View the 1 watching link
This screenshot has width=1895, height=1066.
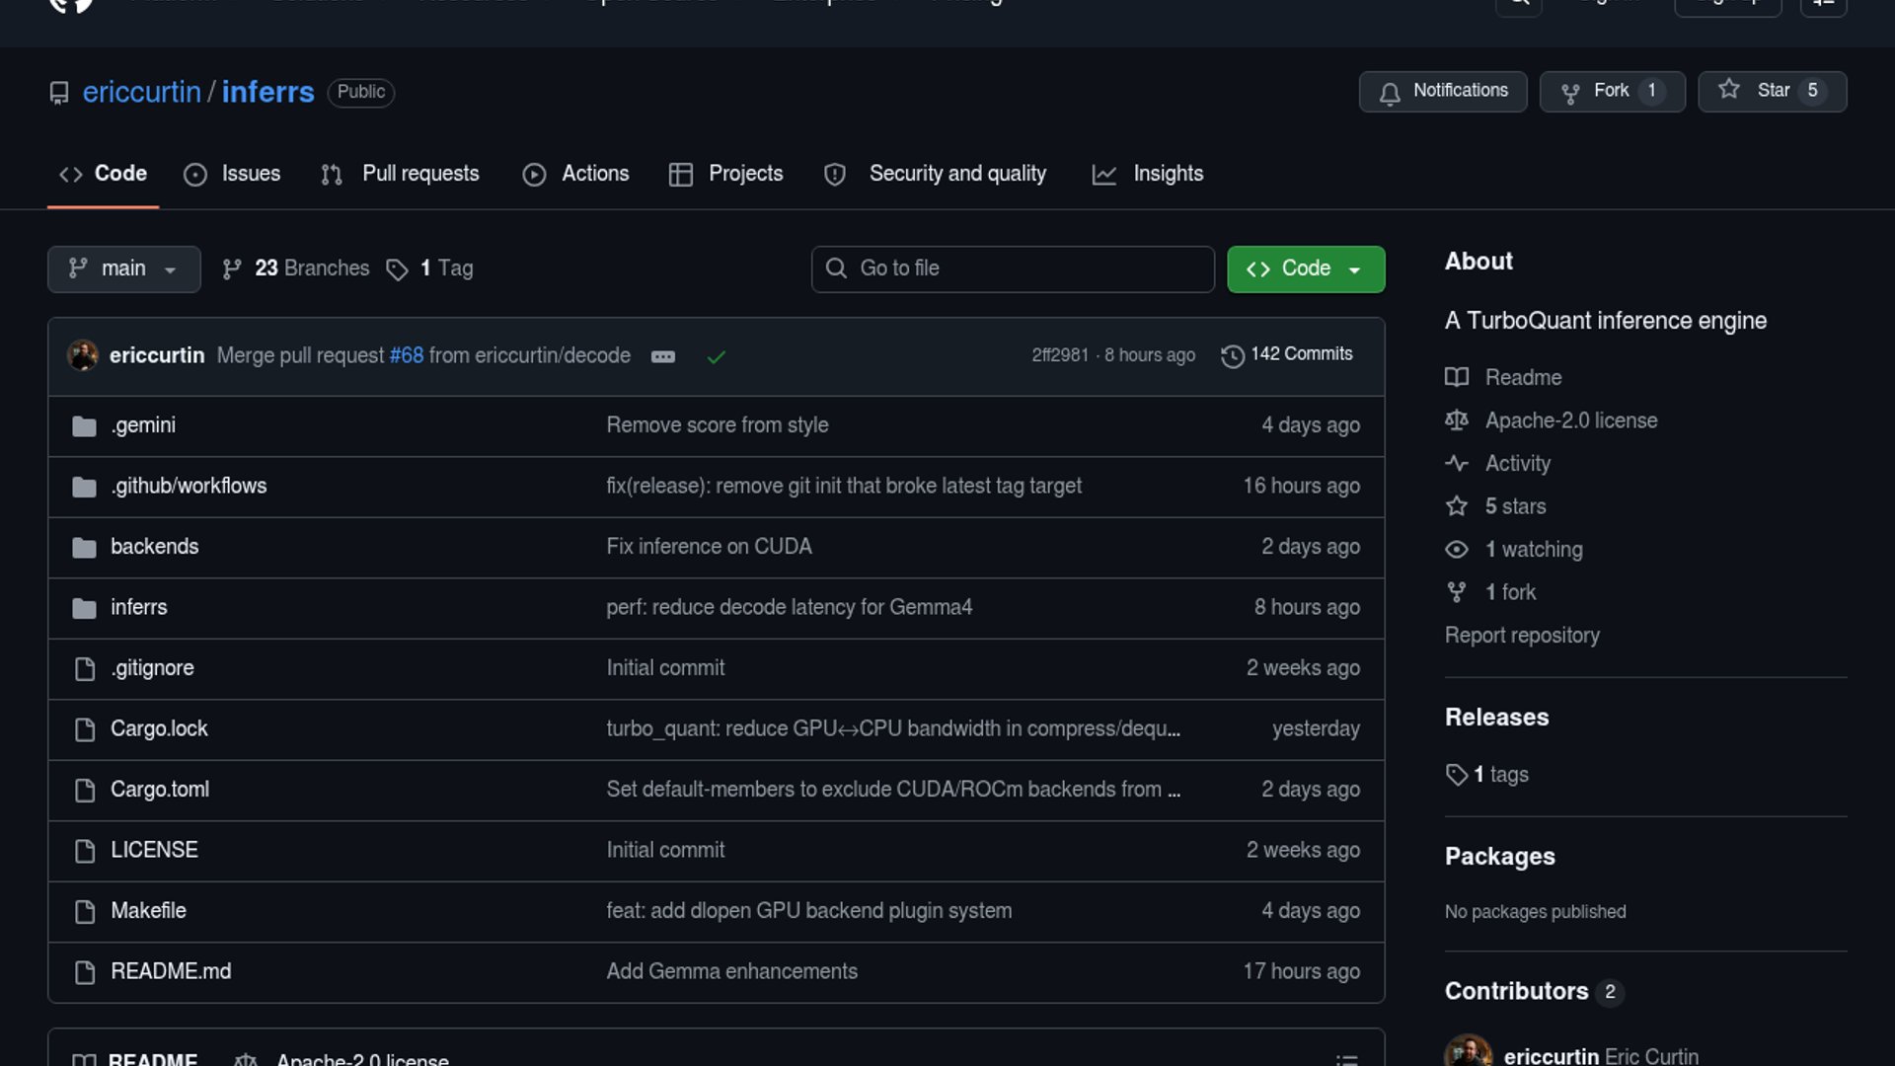1533,550
